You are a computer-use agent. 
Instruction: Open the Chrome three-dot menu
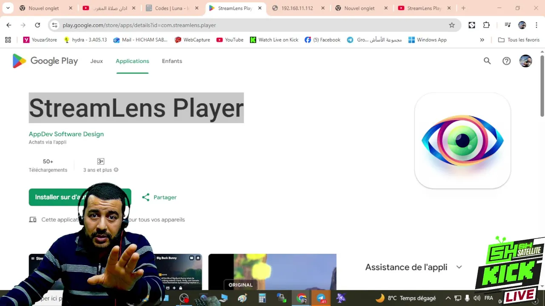click(536, 25)
